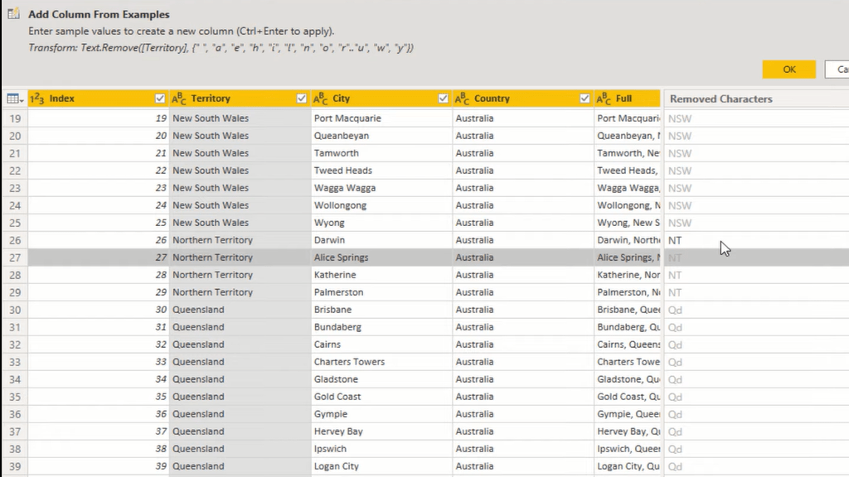Click the Cairns city cell
The width and height of the screenshot is (849, 477).
pyautogui.click(x=381, y=344)
